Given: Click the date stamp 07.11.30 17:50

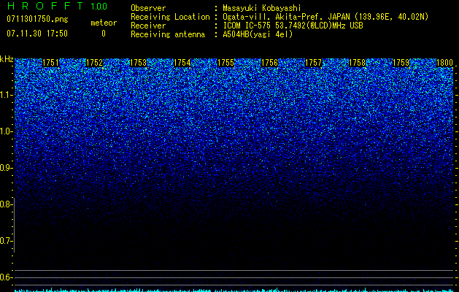Looking at the screenshot, I should [x=37, y=34].
